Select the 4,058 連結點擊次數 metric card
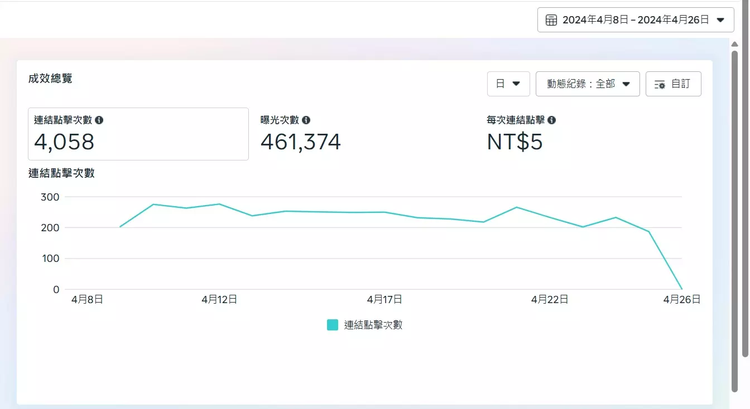This screenshot has width=750, height=409. pyautogui.click(x=138, y=134)
